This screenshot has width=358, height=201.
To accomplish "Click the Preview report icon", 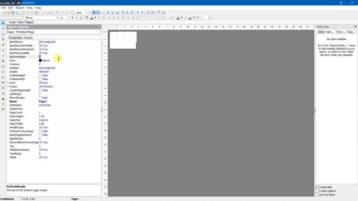I will pyautogui.click(x=17, y=12).
